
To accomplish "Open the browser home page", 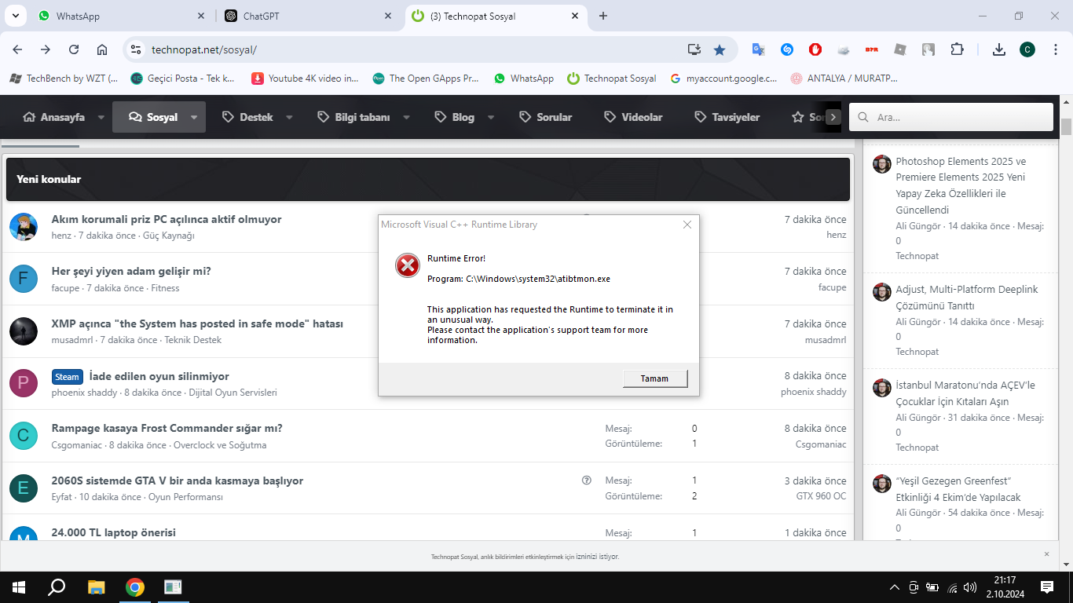I will pos(102,49).
